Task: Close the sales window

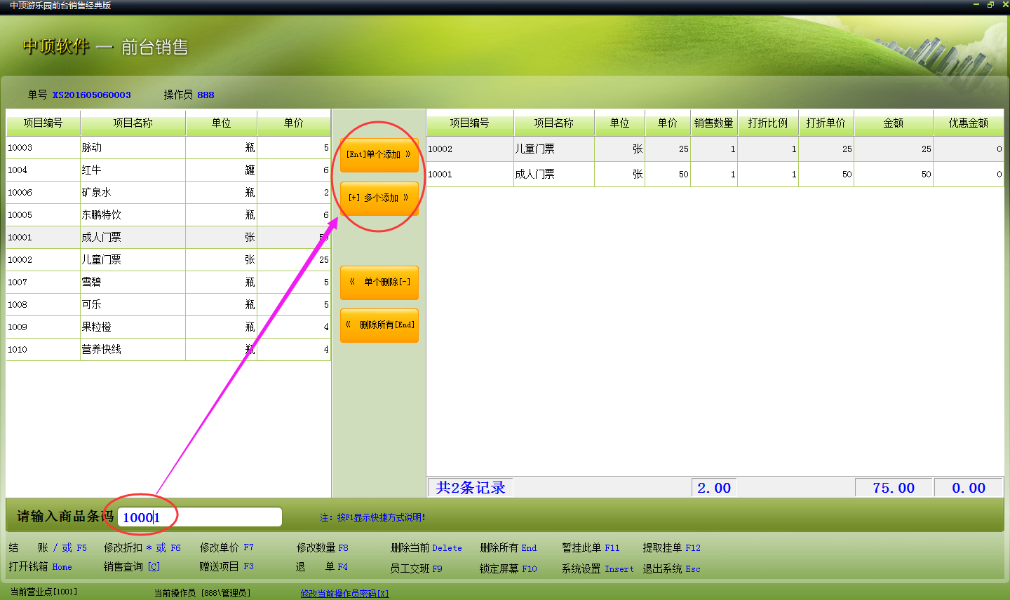Action: (x=1004, y=5)
